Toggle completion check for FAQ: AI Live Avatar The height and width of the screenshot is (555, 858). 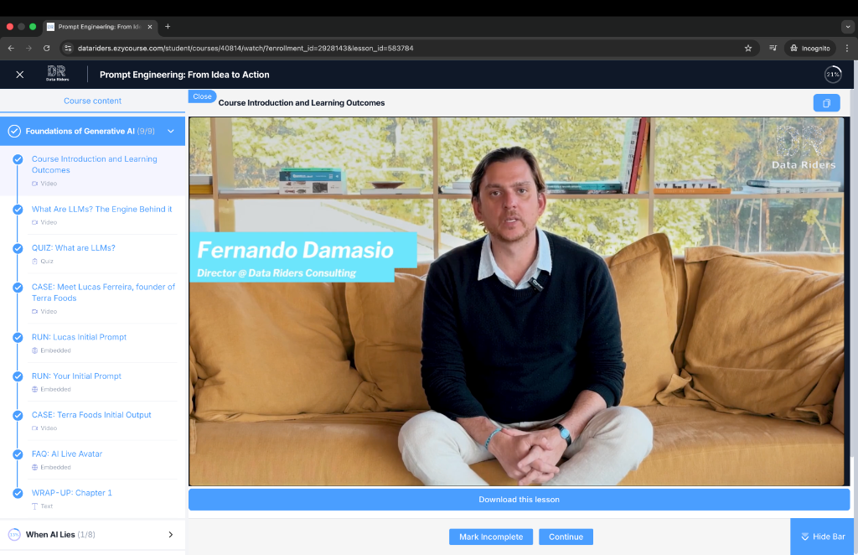(x=18, y=454)
